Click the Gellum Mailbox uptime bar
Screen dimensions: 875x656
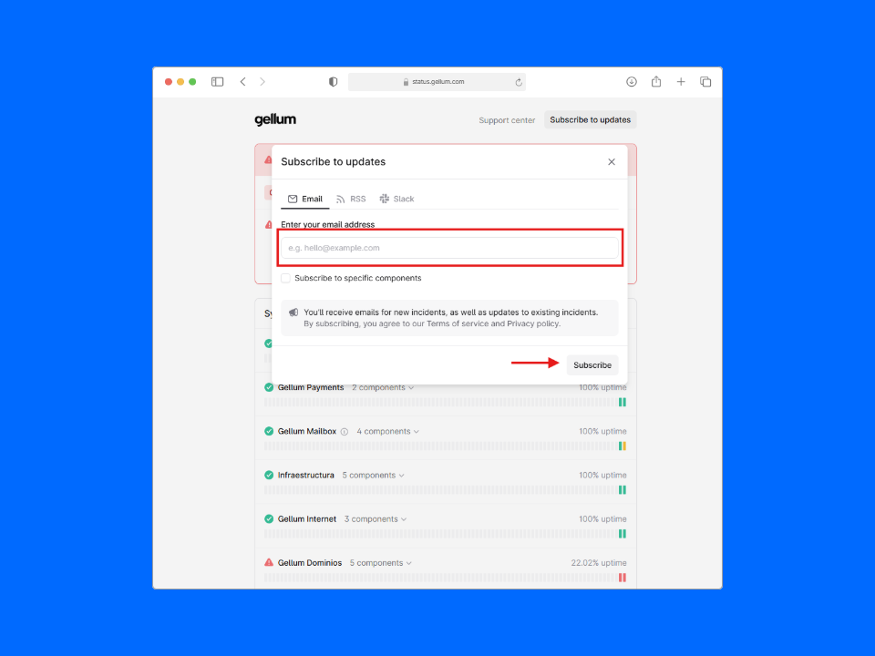[446, 446]
